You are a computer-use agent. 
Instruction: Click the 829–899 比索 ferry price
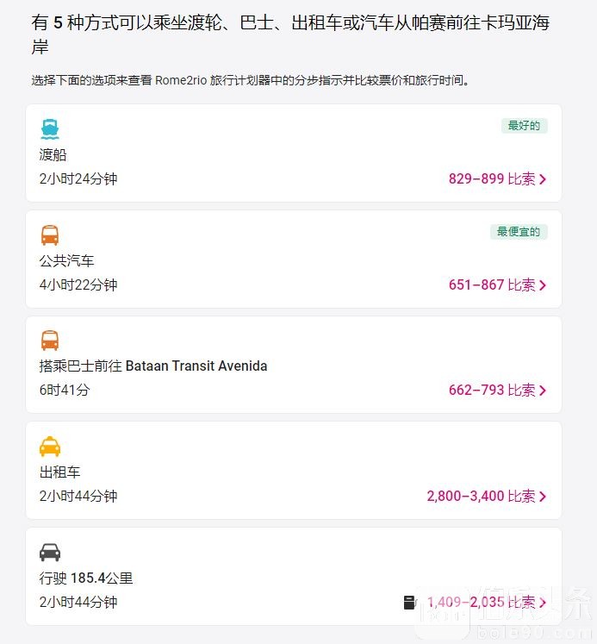click(x=492, y=179)
